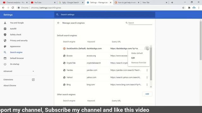202x113 pixels.
Task: Open Safety check settings
Action: pos(15,35)
